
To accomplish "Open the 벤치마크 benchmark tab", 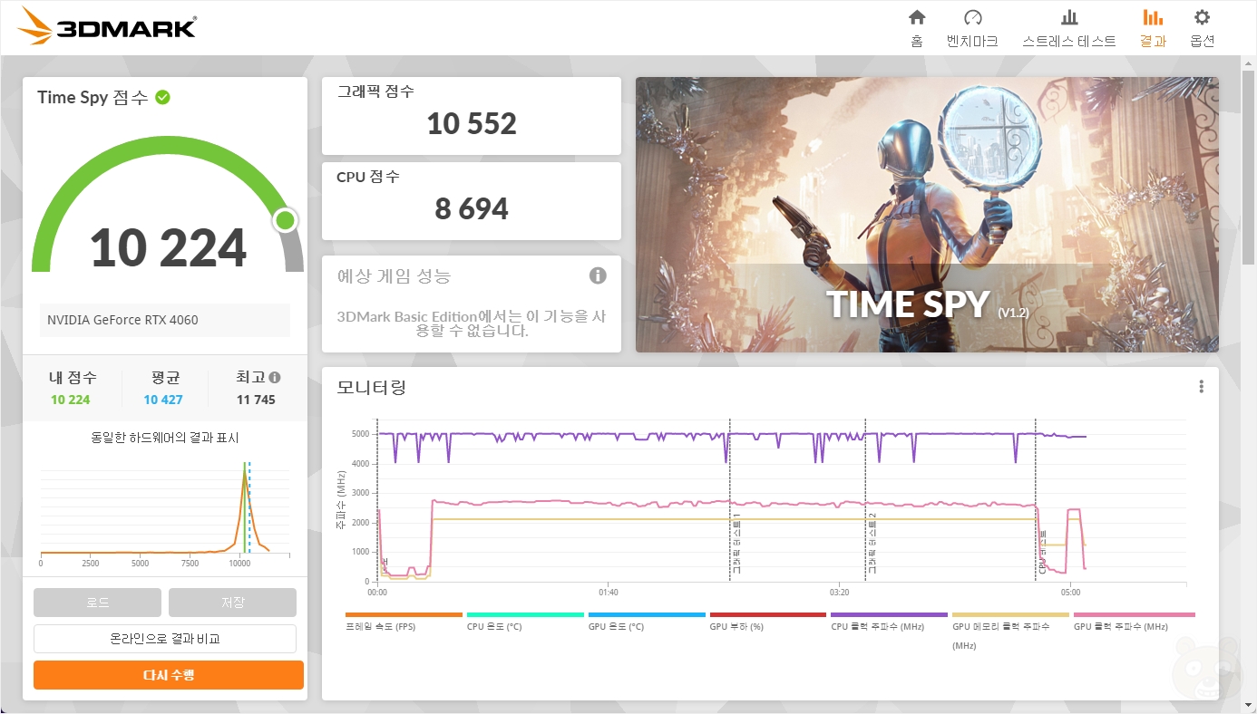I will (x=972, y=28).
